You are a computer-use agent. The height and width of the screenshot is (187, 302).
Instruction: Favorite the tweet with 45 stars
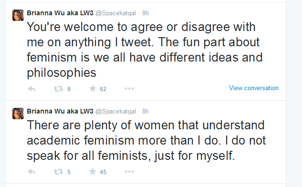[93, 171]
